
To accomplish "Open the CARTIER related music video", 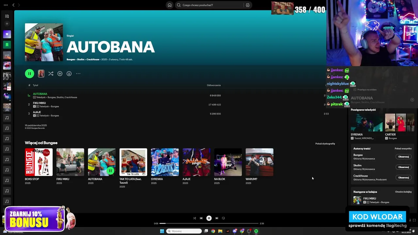I will point(400,127).
